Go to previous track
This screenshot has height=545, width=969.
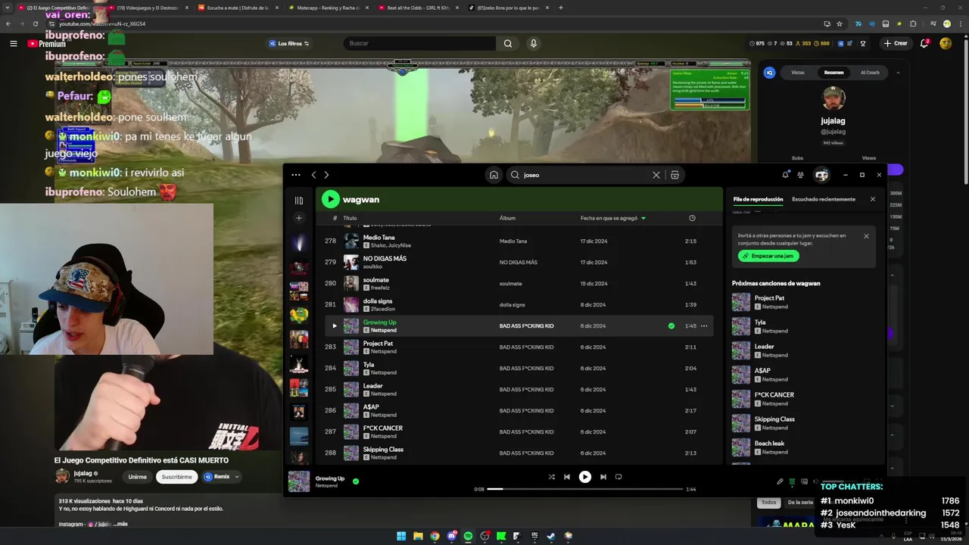click(x=567, y=477)
